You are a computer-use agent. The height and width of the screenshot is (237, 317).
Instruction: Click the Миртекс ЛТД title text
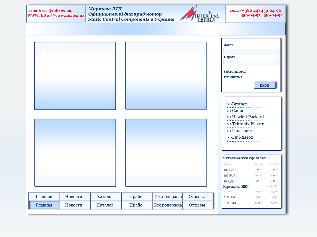(105, 9)
